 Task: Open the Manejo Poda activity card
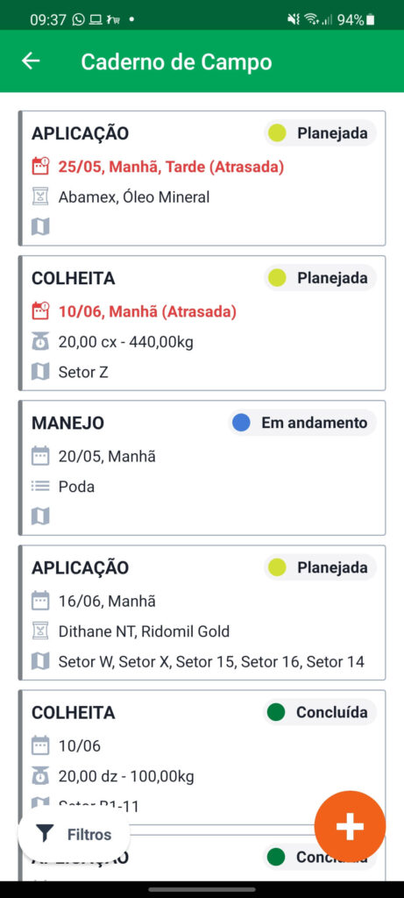202,468
